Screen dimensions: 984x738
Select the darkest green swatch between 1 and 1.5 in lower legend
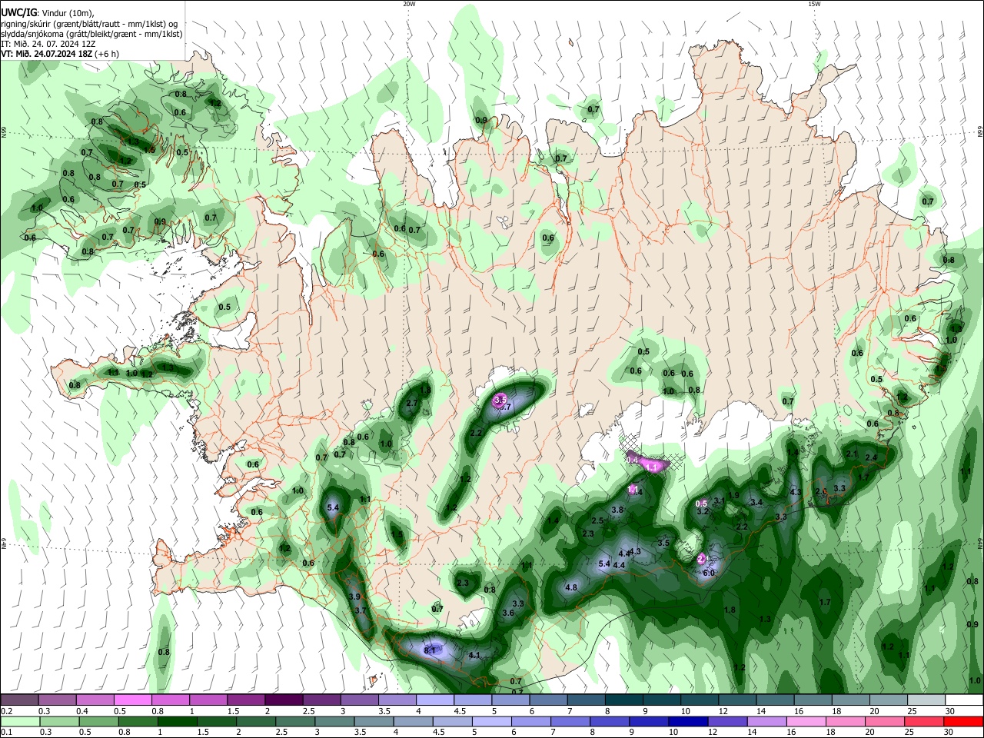coord(177,721)
